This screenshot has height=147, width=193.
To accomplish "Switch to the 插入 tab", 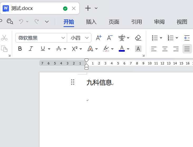I will (91, 22).
